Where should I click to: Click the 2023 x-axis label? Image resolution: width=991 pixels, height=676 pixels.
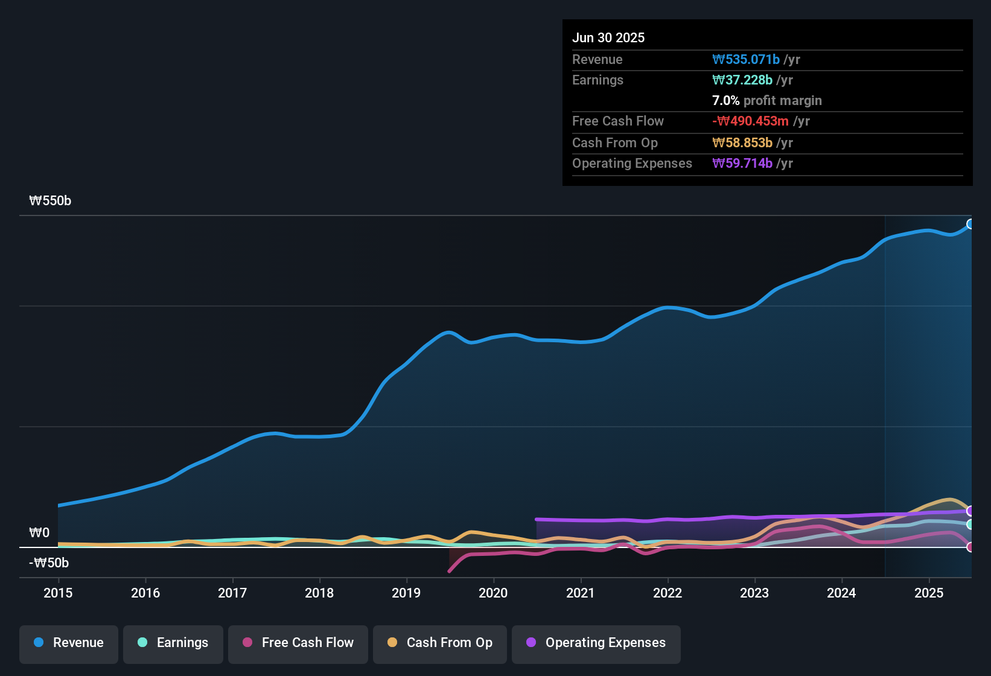[x=754, y=593]
